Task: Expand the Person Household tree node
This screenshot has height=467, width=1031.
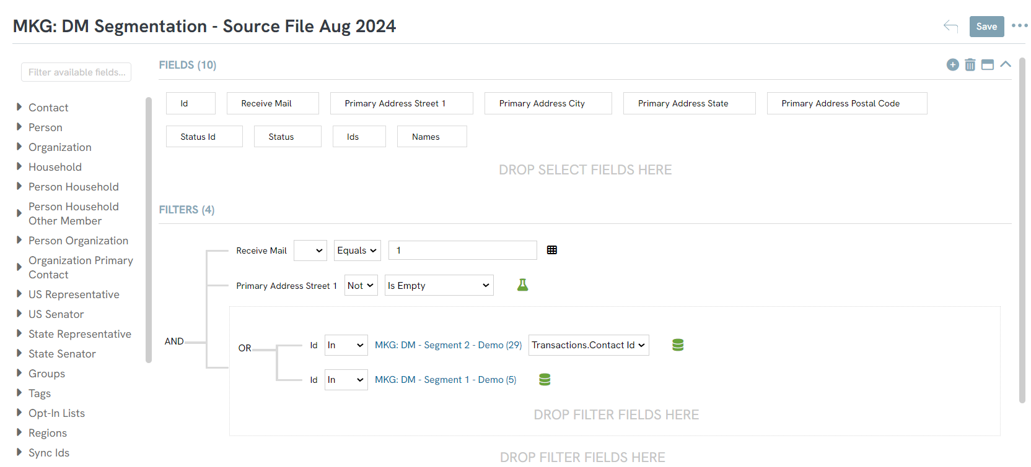Action: (19, 186)
